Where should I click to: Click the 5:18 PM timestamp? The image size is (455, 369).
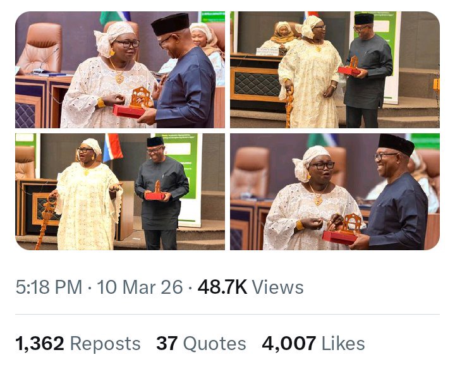pos(49,287)
